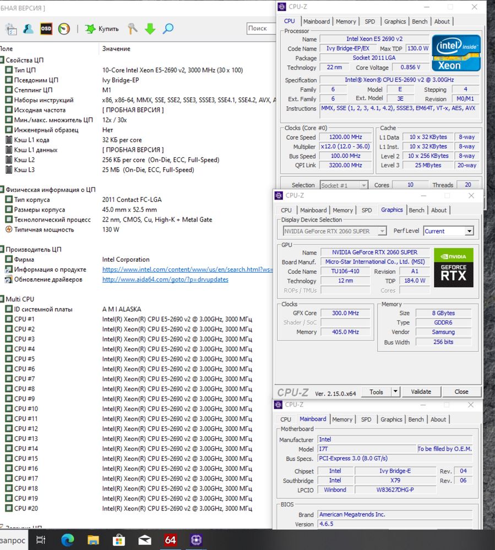Select the CPU #1 row

[x=138, y=319]
